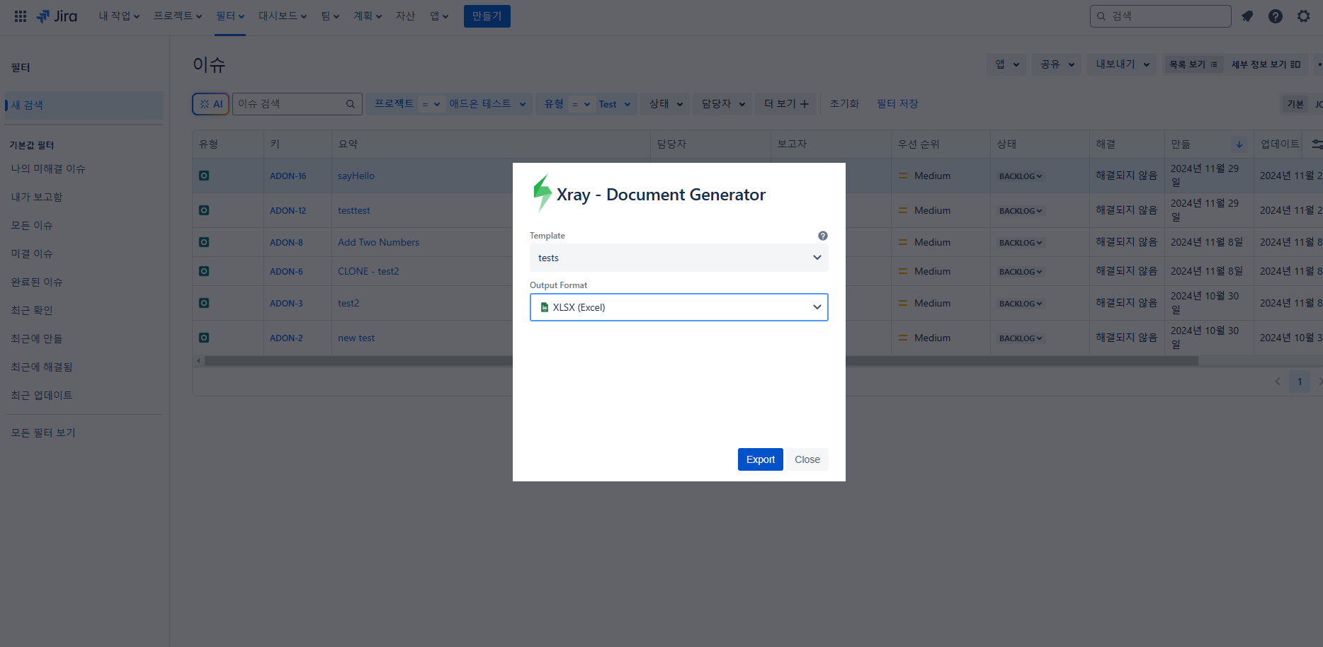Open the 상태 status filter dropdown

[x=666, y=104]
